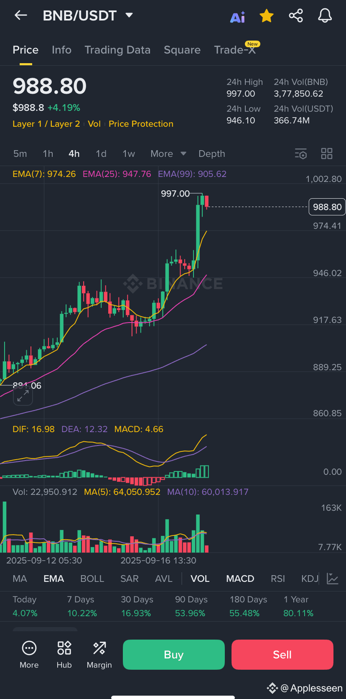Tap the 180 Days 55.48% performance

[x=248, y=606]
